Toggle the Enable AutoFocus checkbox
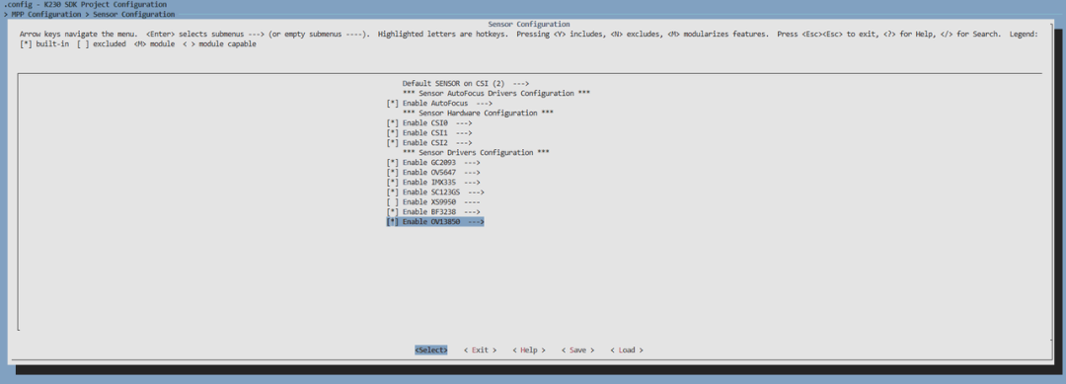 click(x=392, y=104)
